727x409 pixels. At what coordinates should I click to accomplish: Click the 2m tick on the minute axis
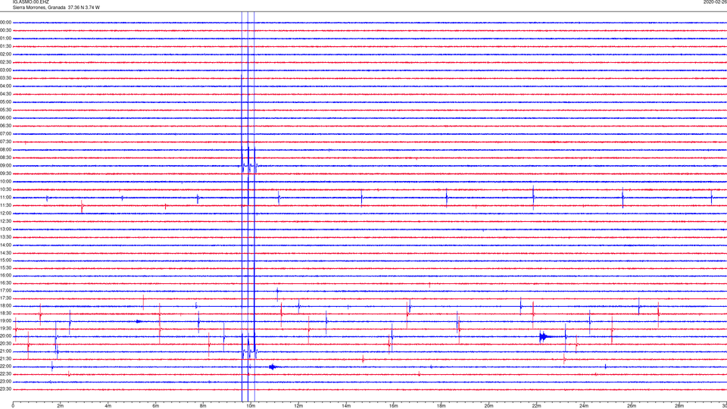point(61,406)
